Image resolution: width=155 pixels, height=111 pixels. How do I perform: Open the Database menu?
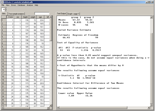(x=21, y=5)
